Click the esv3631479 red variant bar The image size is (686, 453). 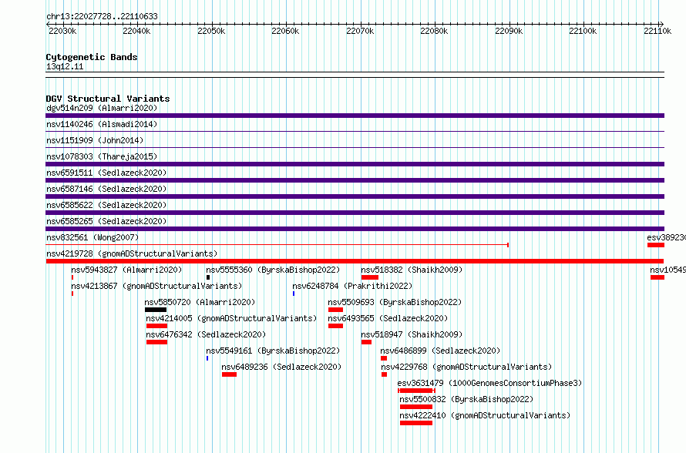(x=416, y=391)
